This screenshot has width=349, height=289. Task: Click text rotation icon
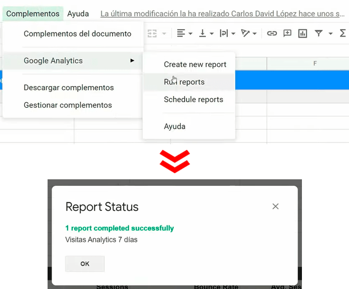(245, 34)
